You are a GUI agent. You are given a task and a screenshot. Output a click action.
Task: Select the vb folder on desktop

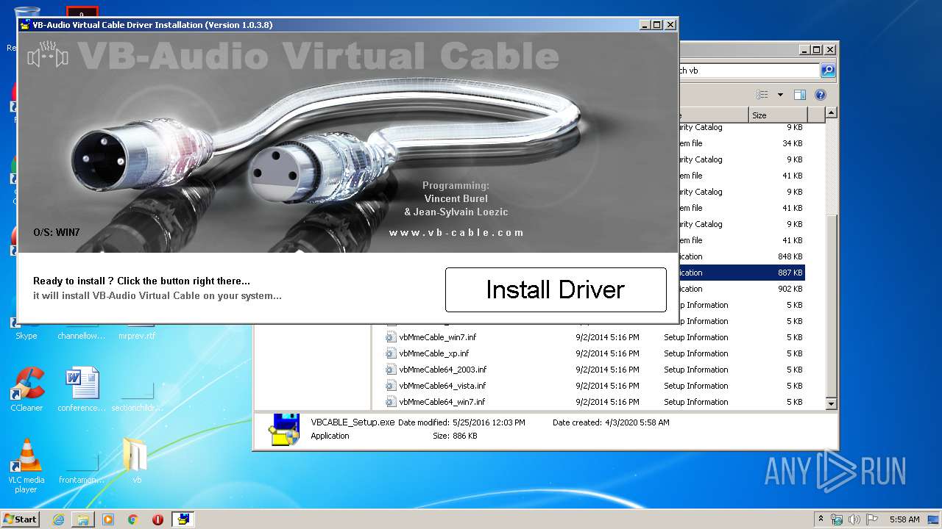click(136, 461)
